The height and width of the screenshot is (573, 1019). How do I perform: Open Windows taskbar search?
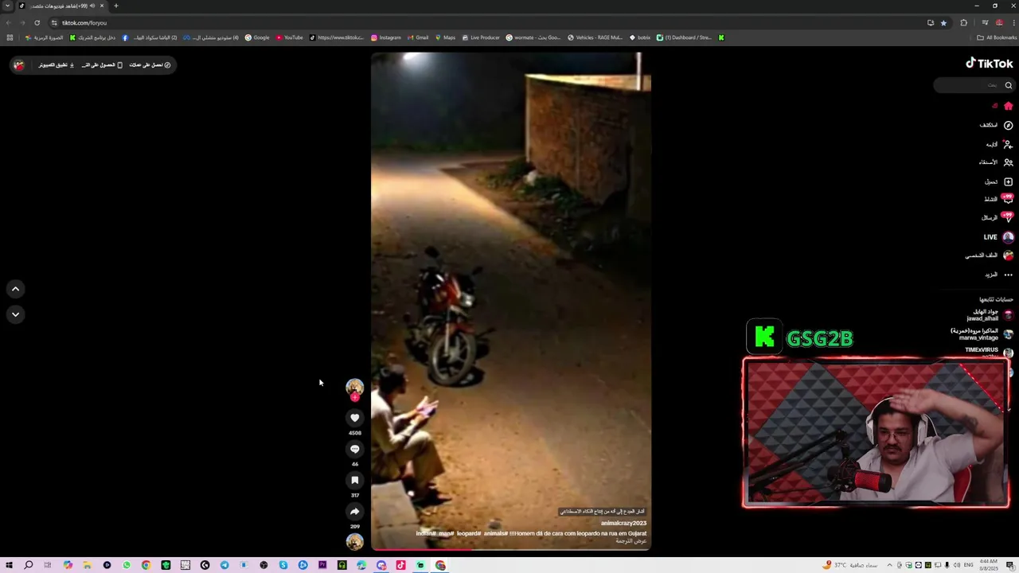[28, 565]
